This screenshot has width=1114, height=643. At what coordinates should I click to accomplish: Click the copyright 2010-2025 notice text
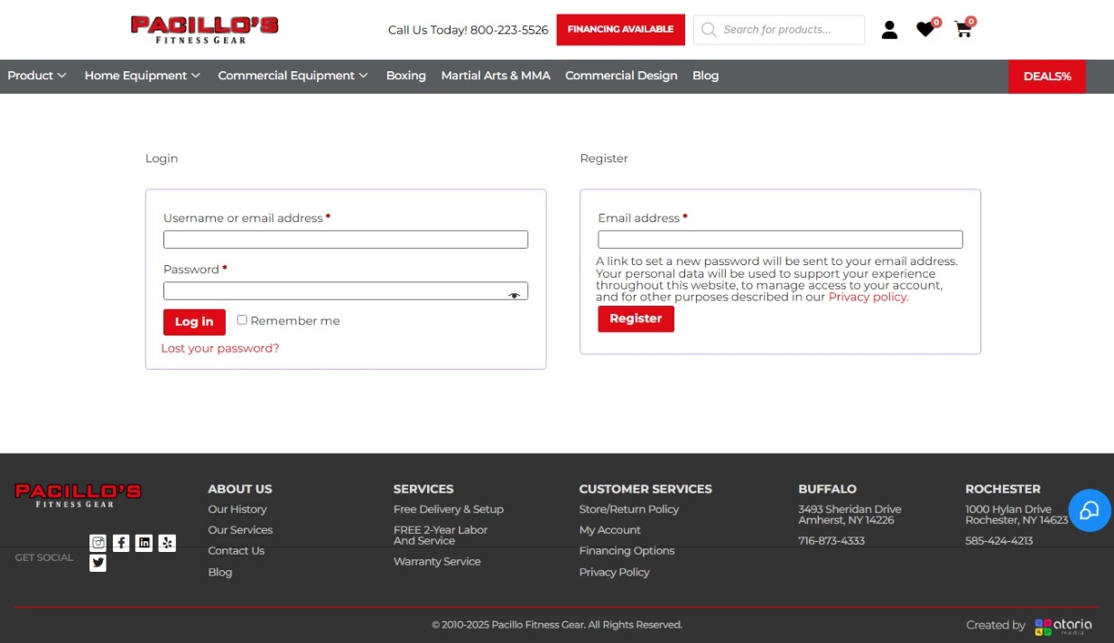557,625
